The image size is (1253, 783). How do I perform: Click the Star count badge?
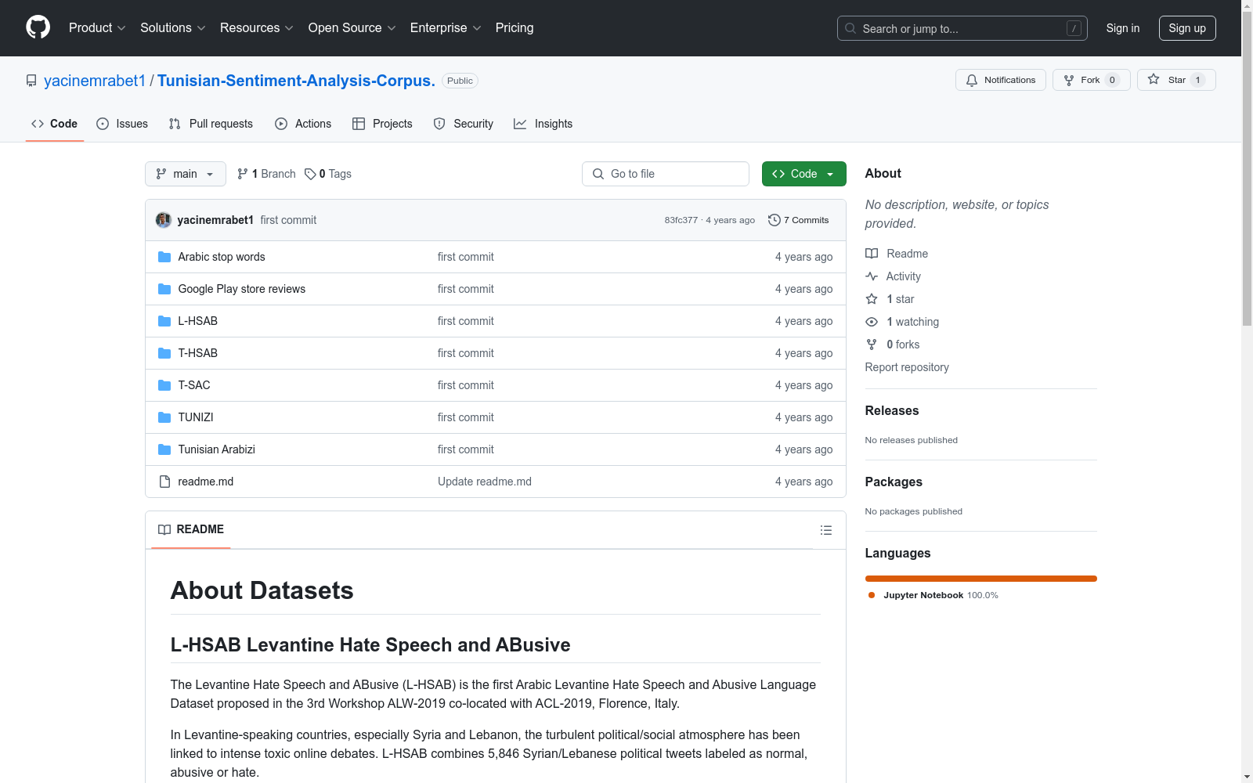click(x=1197, y=80)
